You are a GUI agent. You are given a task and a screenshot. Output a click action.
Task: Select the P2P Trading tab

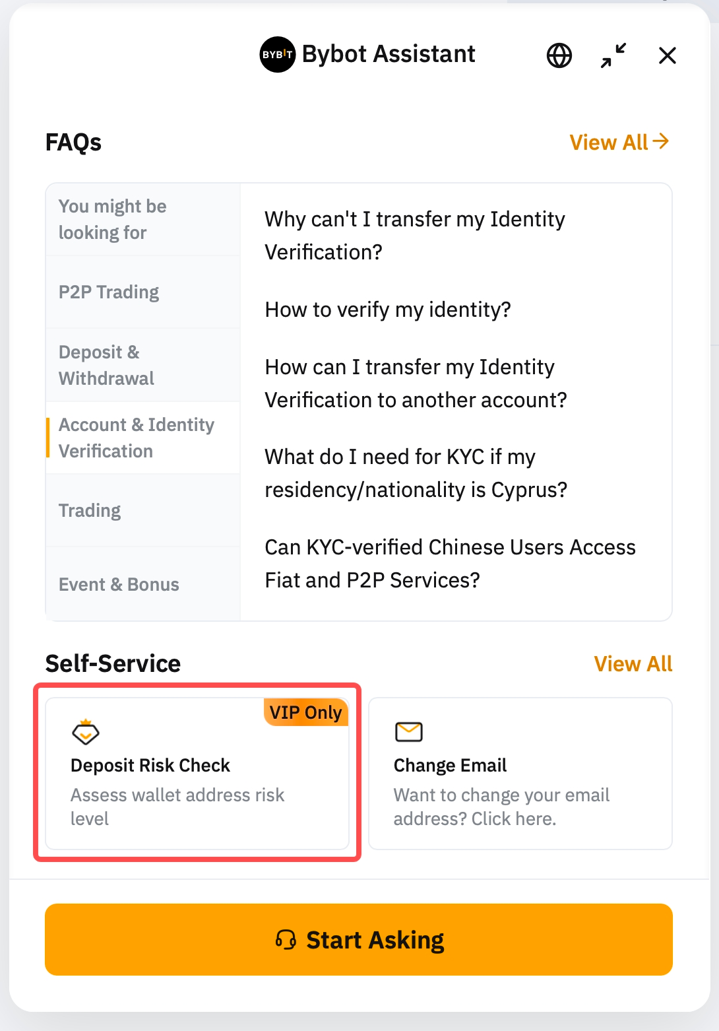(109, 292)
